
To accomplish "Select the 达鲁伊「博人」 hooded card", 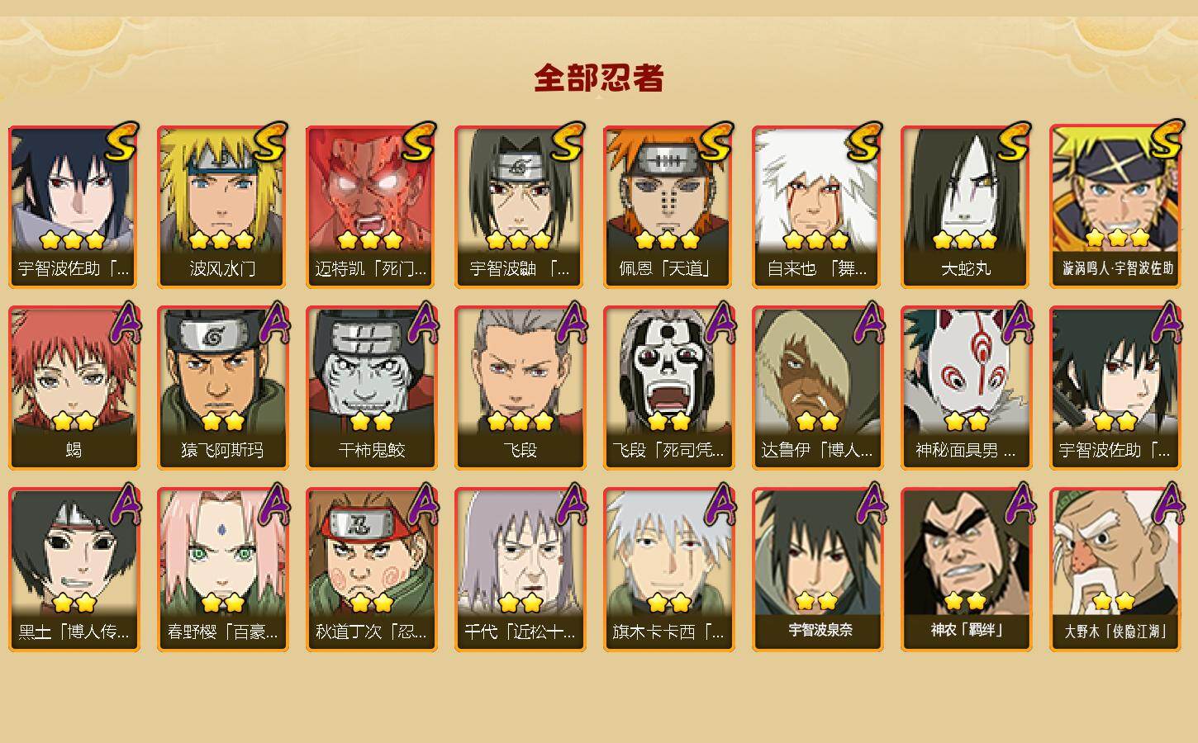I will (x=817, y=388).
